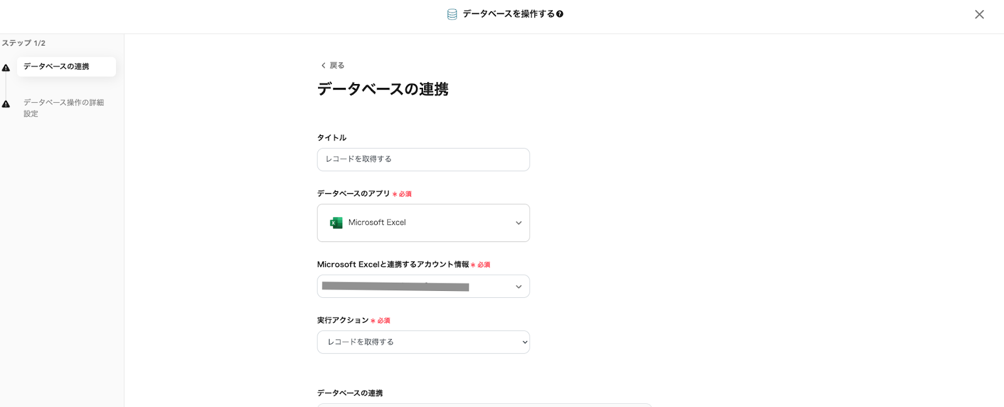
Task: Click the タイトル field label
Action: click(x=331, y=138)
